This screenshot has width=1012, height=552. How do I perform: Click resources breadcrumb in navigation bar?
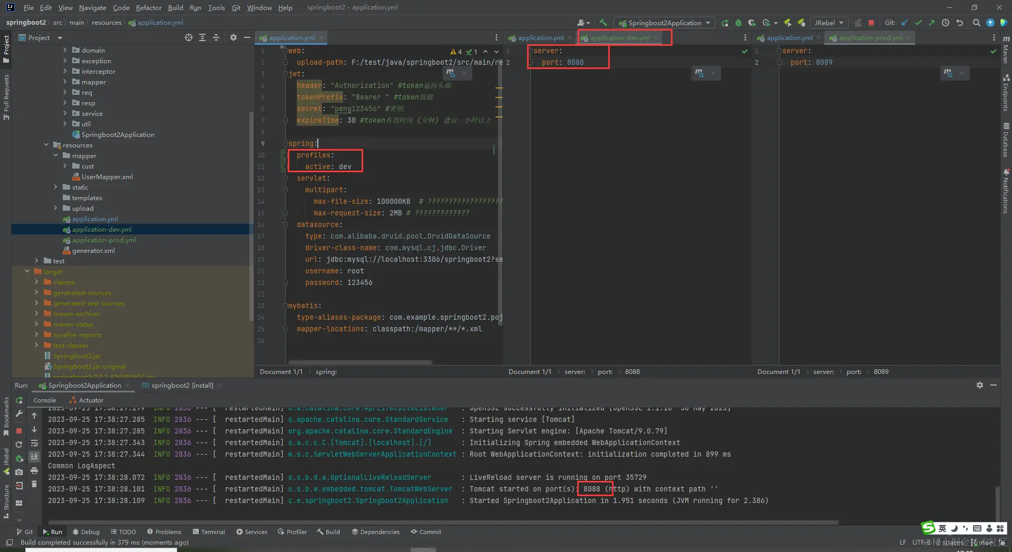click(106, 22)
